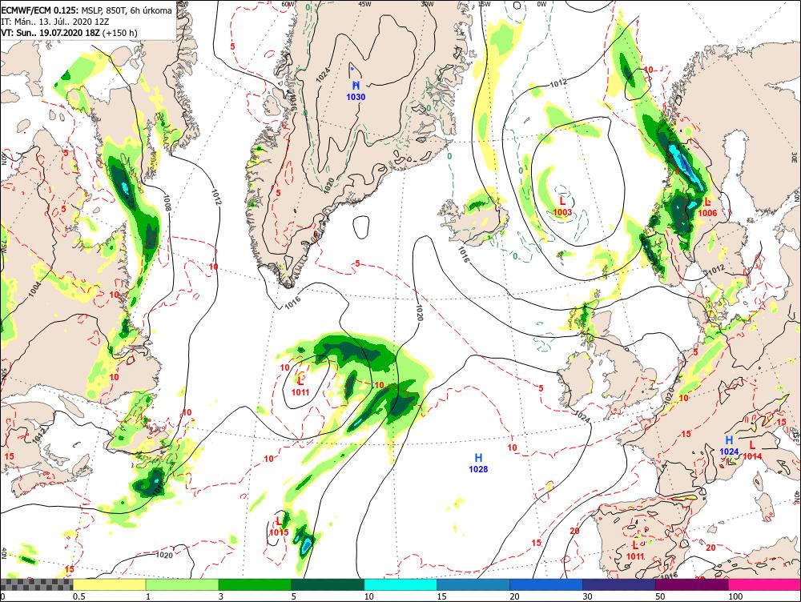Click the legend tick label '50'
The width and height of the screenshot is (801, 602).
[660, 596]
